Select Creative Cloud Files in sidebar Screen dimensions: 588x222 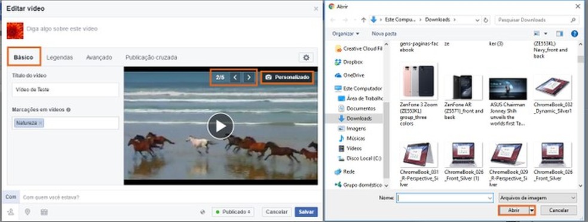click(359, 49)
